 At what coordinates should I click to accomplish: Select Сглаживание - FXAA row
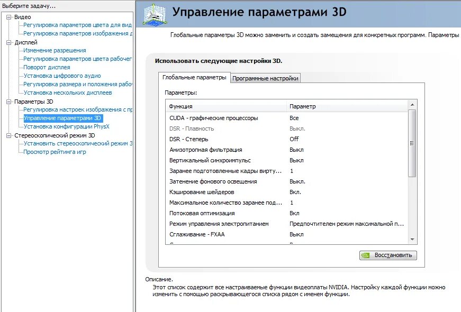pos(287,234)
